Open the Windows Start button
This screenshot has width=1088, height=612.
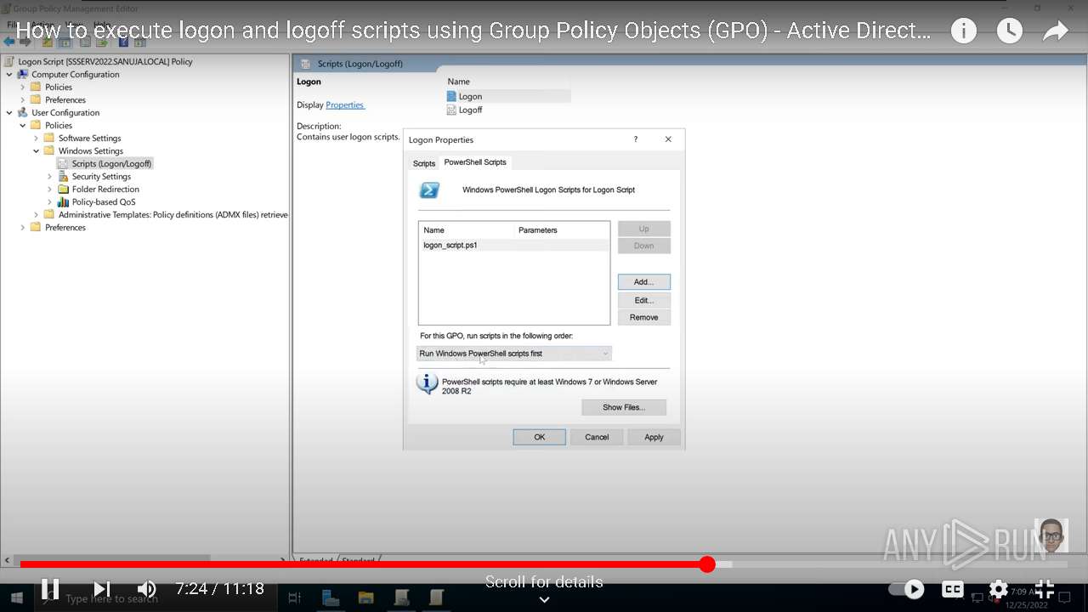pos(16,598)
